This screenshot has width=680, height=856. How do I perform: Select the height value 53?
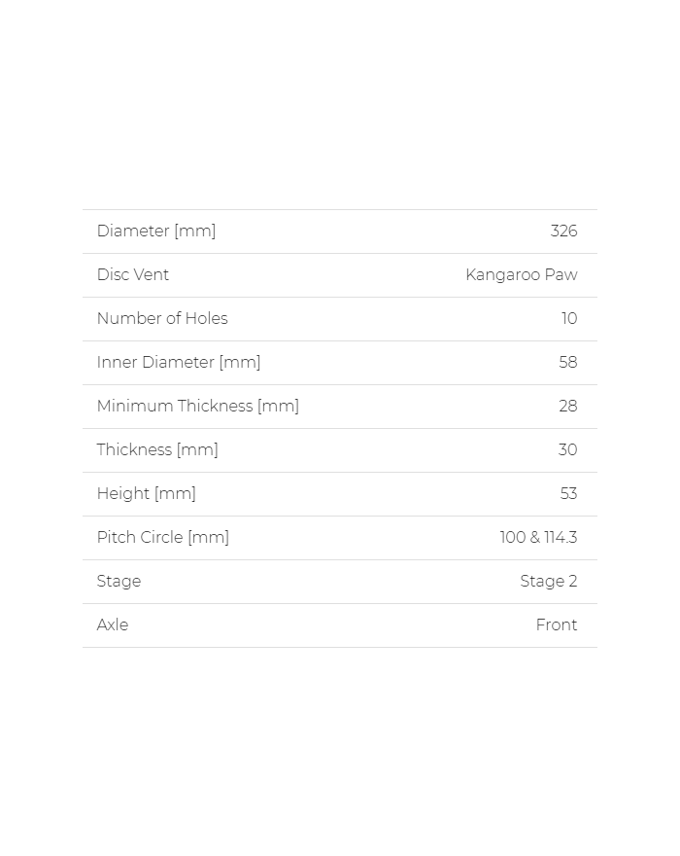(568, 494)
